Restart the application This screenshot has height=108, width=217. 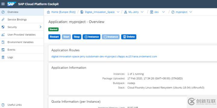pyautogui.click(x=54, y=37)
